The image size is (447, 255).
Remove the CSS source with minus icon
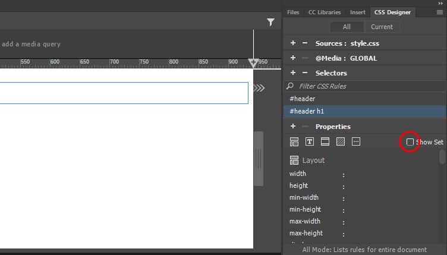[x=305, y=43]
